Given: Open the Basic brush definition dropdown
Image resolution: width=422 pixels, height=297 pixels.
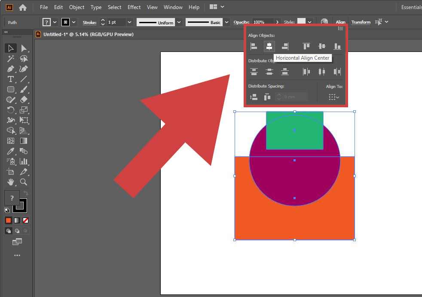Looking at the screenshot, I should point(226,22).
